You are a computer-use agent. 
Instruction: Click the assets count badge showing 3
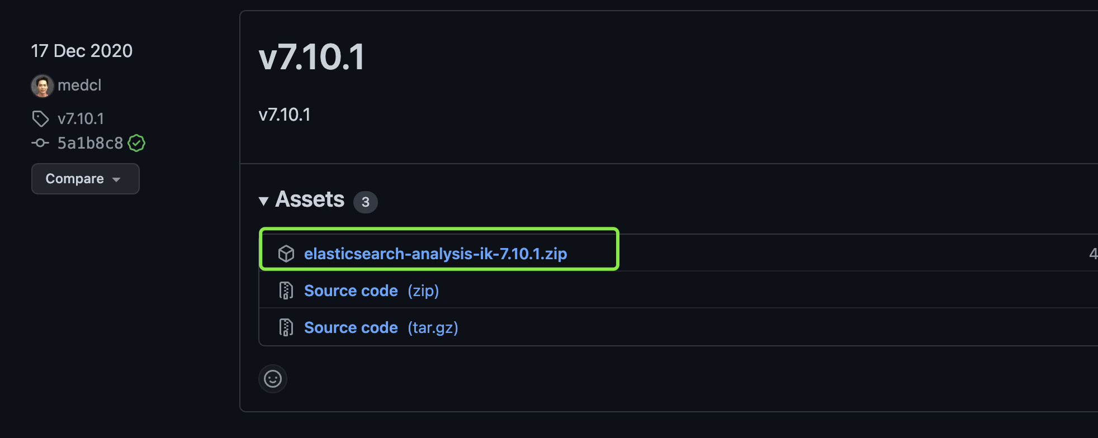tap(366, 202)
